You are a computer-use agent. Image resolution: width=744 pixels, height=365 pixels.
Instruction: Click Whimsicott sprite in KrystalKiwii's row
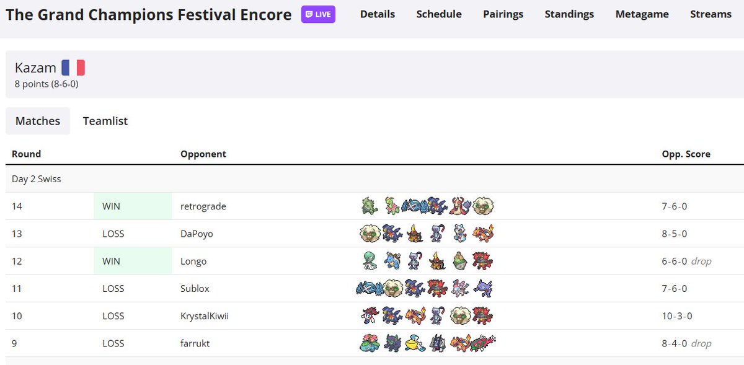coord(460,315)
